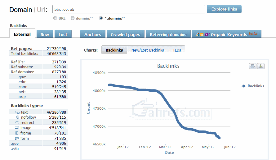Toggle Backlinks series in chart legend
Viewport: 276px width, 160px height.
253,86
